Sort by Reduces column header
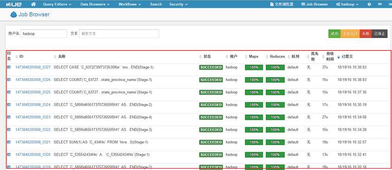This screenshot has width=392, height=170. (277, 56)
